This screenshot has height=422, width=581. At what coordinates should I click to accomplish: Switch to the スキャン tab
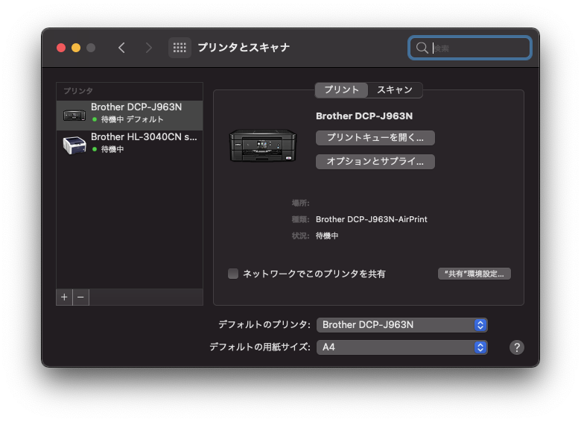[x=395, y=89]
